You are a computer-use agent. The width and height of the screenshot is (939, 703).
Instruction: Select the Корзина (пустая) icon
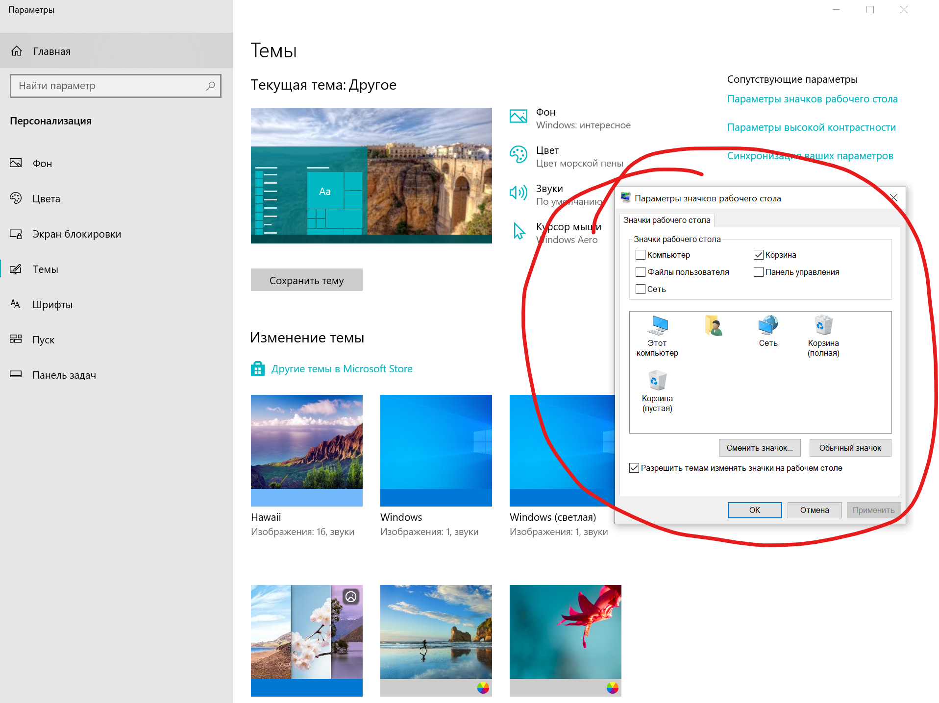tap(657, 381)
